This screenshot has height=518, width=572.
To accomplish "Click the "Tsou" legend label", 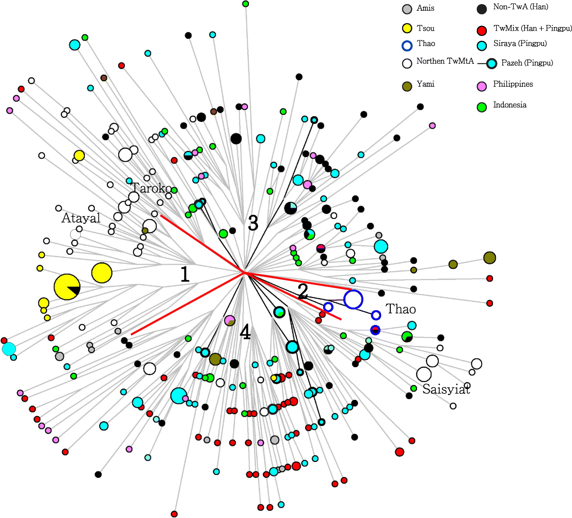I will click(426, 28).
